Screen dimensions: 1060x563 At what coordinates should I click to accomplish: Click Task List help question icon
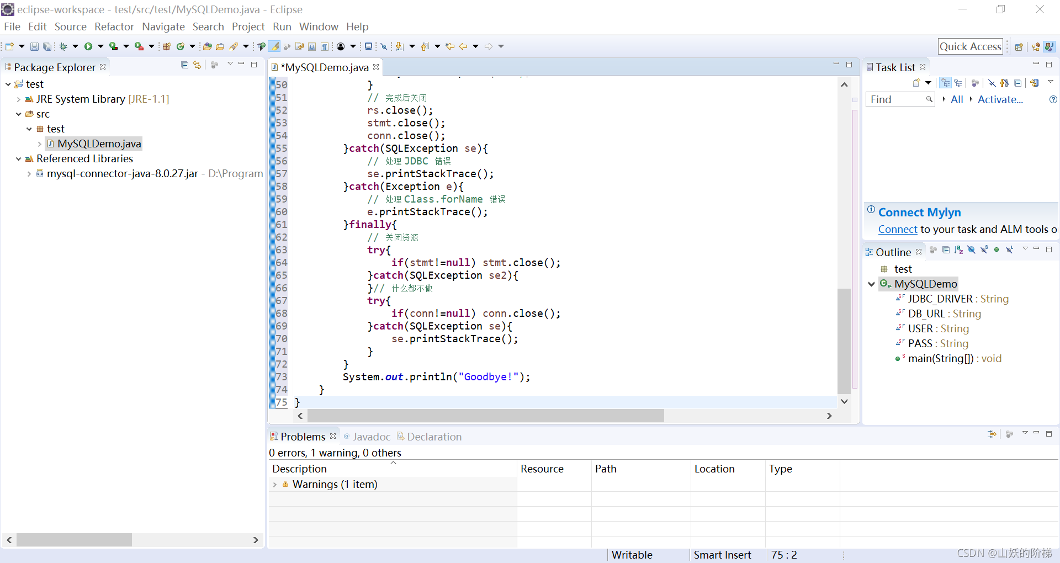(1053, 99)
